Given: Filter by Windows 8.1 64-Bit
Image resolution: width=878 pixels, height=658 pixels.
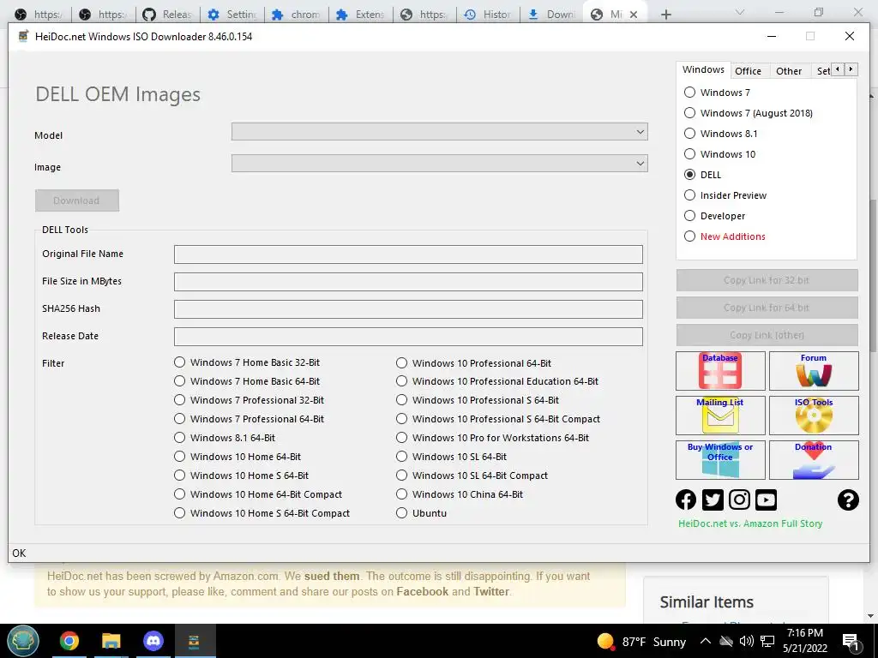Looking at the screenshot, I should point(179,438).
